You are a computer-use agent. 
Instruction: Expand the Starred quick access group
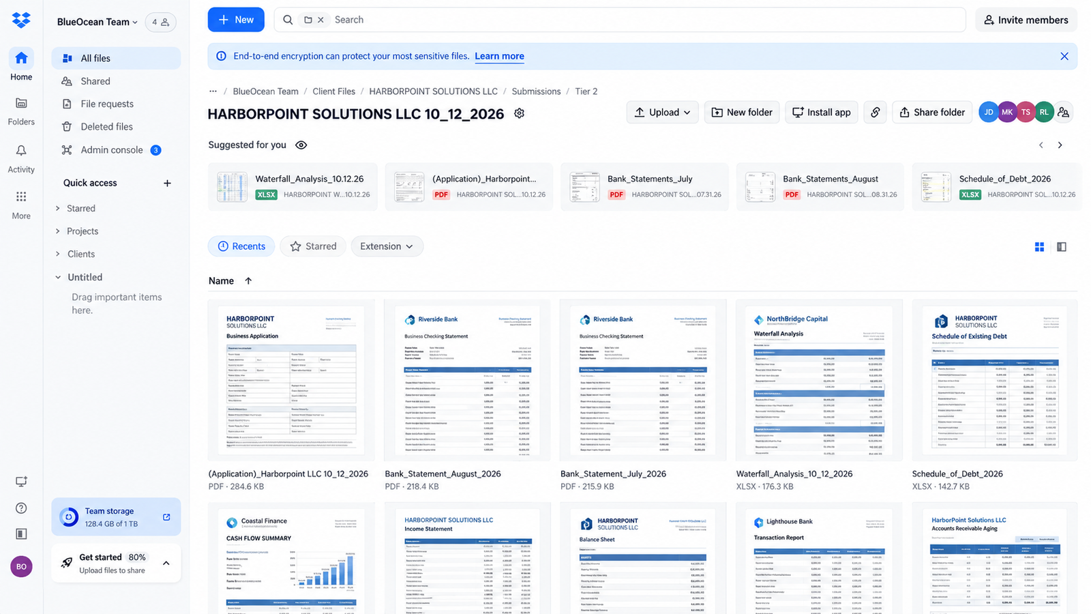pyautogui.click(x=58, y=208)
